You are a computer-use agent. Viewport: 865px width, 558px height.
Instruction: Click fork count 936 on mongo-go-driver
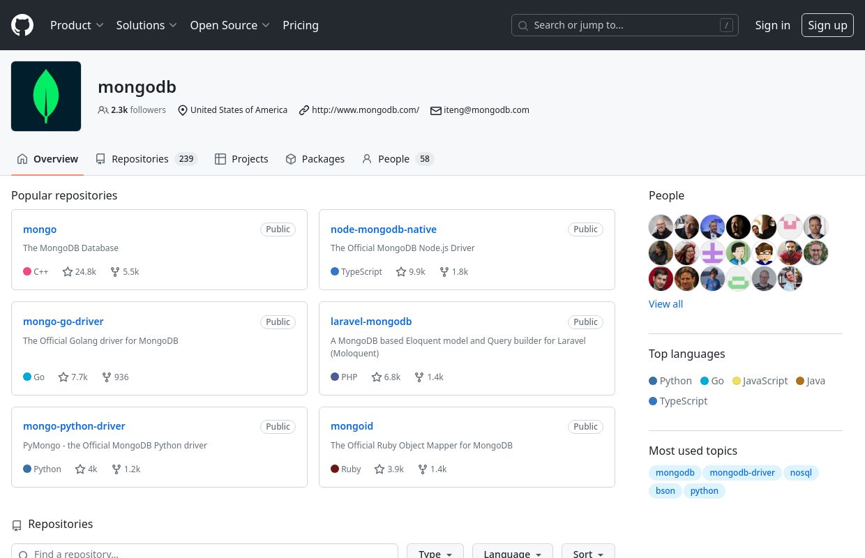pos(115,377)
